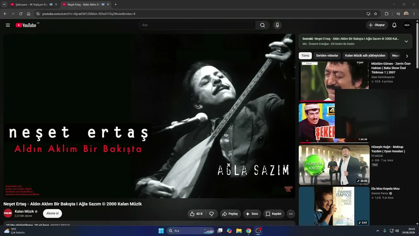Click the YouTube search field
This screenshot has height=236, width=419.
[197, 25]
